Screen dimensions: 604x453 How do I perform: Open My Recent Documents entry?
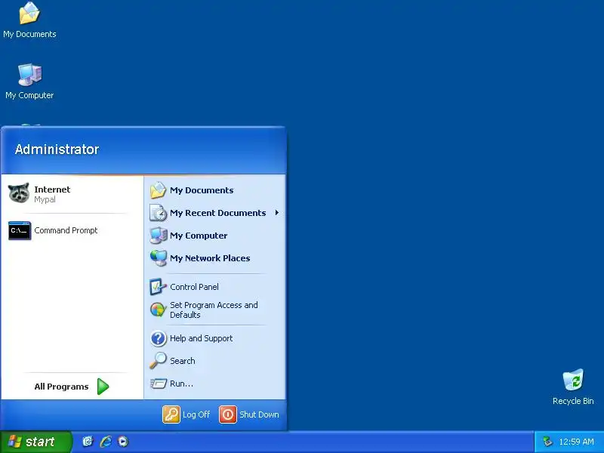click(x=214, y=213)
